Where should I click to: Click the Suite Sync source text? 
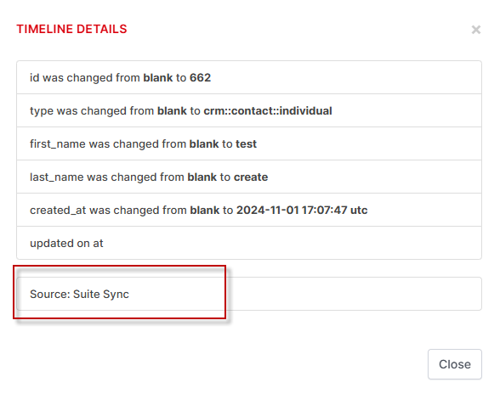(x=101, y=295)
